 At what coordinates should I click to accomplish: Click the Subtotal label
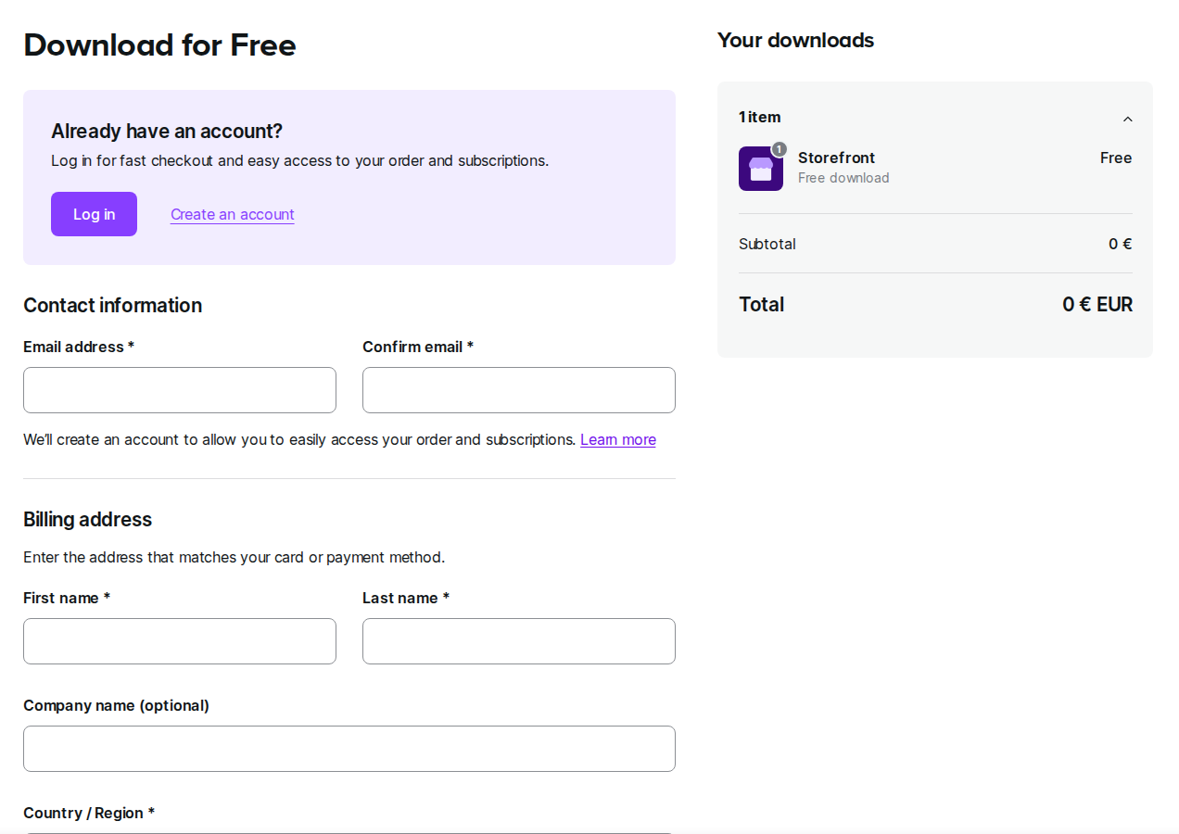(767, 244)
